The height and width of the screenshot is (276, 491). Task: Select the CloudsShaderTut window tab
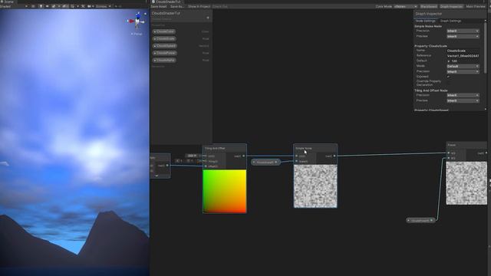coord(166,2)
